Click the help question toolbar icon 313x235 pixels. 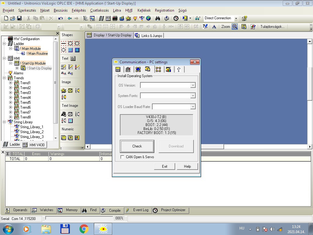(244, 18)
